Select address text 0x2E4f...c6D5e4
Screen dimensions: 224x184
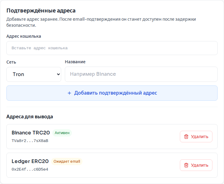[x=30, y=169]
